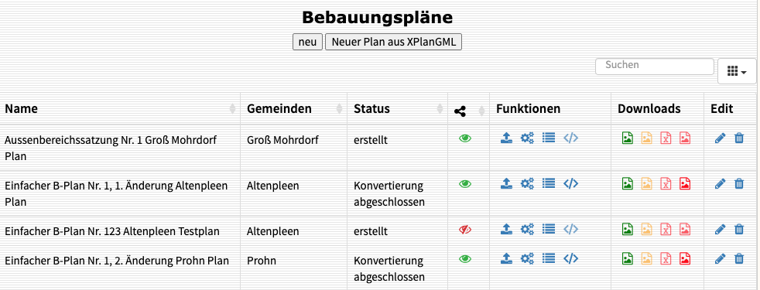Viewport: 760px width, 290px height.
Task: Open code icon for 1. Änderung Altenpleen
Action: [570, 183]
